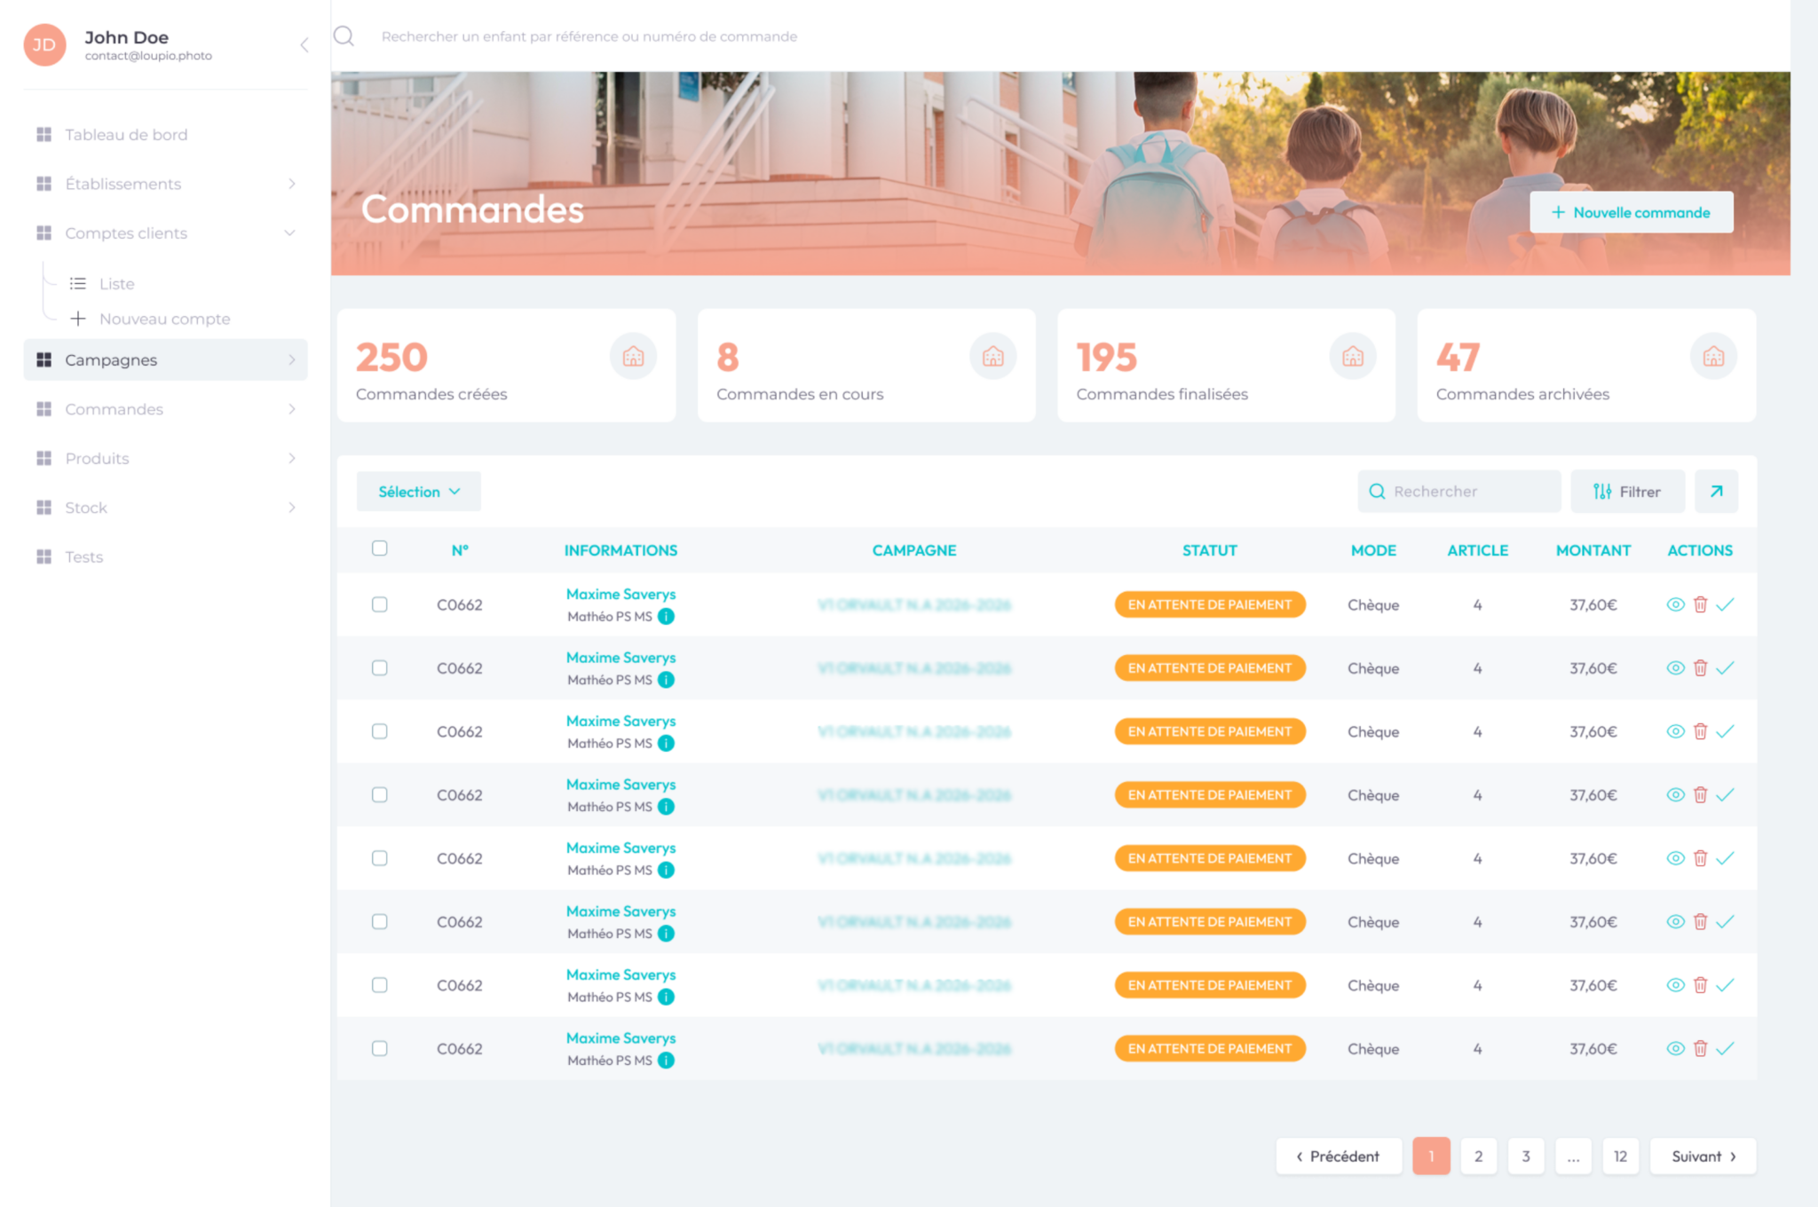
Task: Click the info icon in the second order row
Action: pyautogui.click(x=666, y=680)
